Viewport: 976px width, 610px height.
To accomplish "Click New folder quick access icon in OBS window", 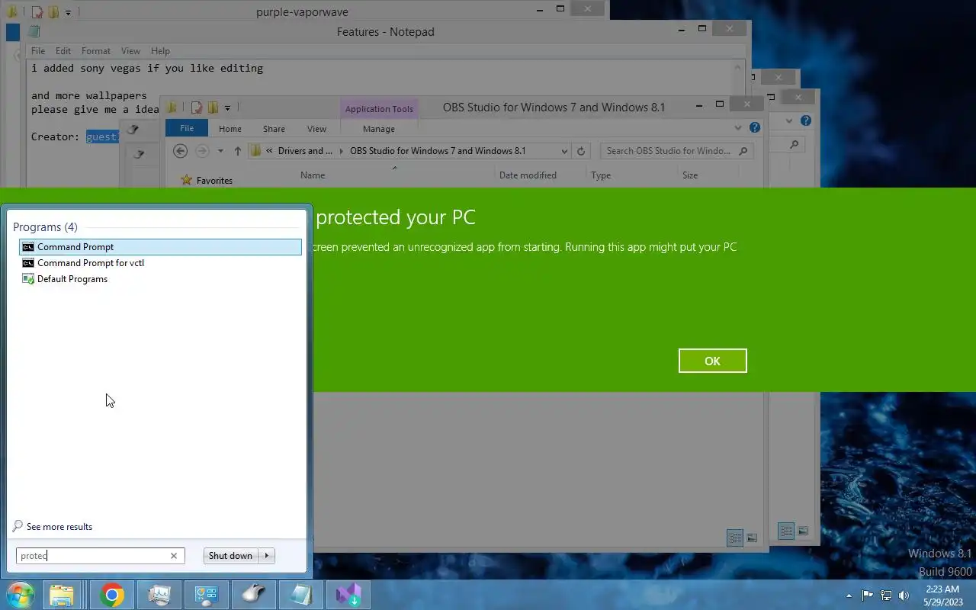I will point(213,108).
